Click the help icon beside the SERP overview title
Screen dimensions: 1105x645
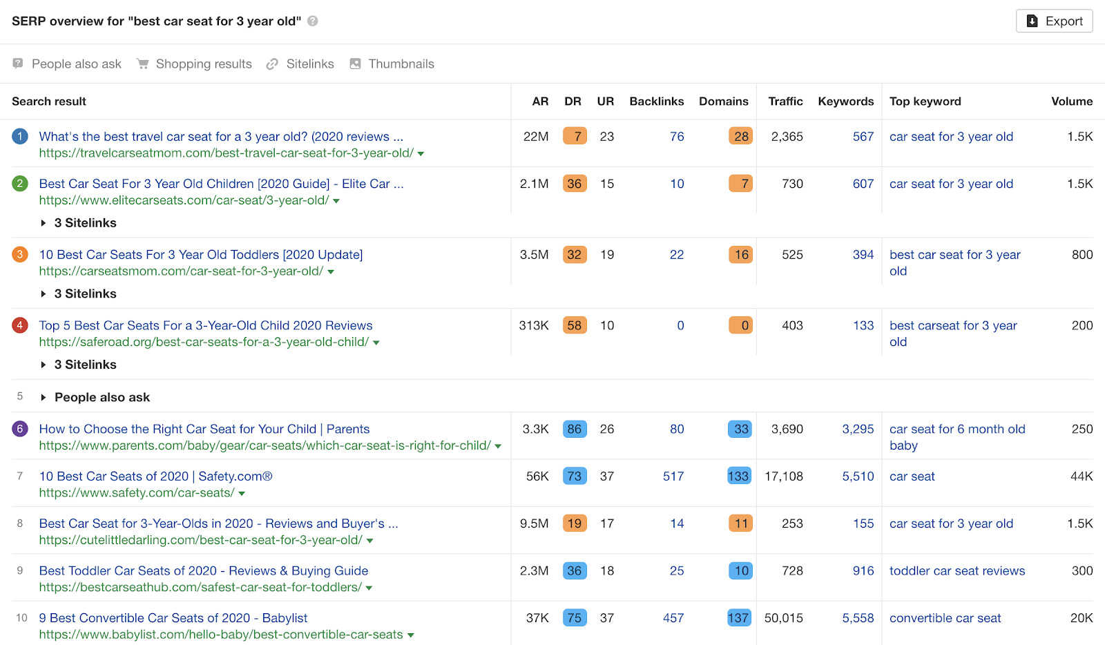[311, 21]
